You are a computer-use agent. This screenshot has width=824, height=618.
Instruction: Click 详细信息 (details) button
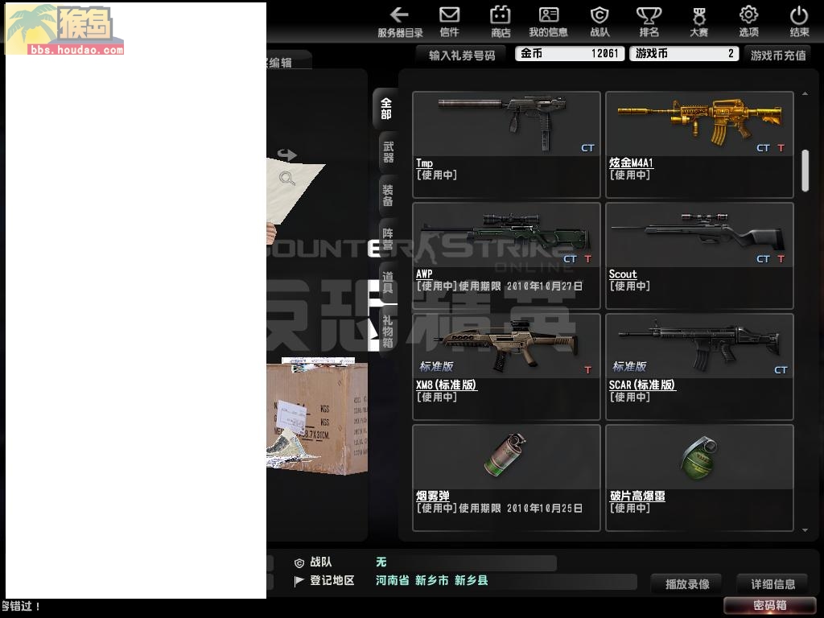click(x=772, y=584)
